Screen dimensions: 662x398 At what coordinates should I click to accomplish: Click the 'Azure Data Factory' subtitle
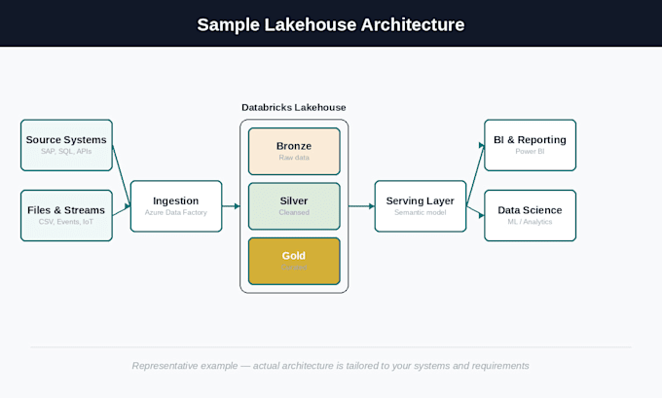click(176, 212)
